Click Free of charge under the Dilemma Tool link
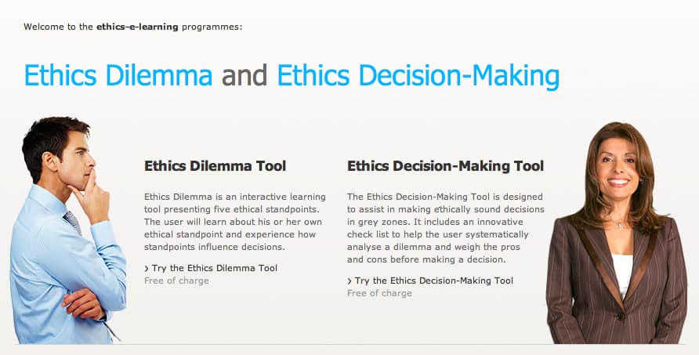 coord(176,281)
